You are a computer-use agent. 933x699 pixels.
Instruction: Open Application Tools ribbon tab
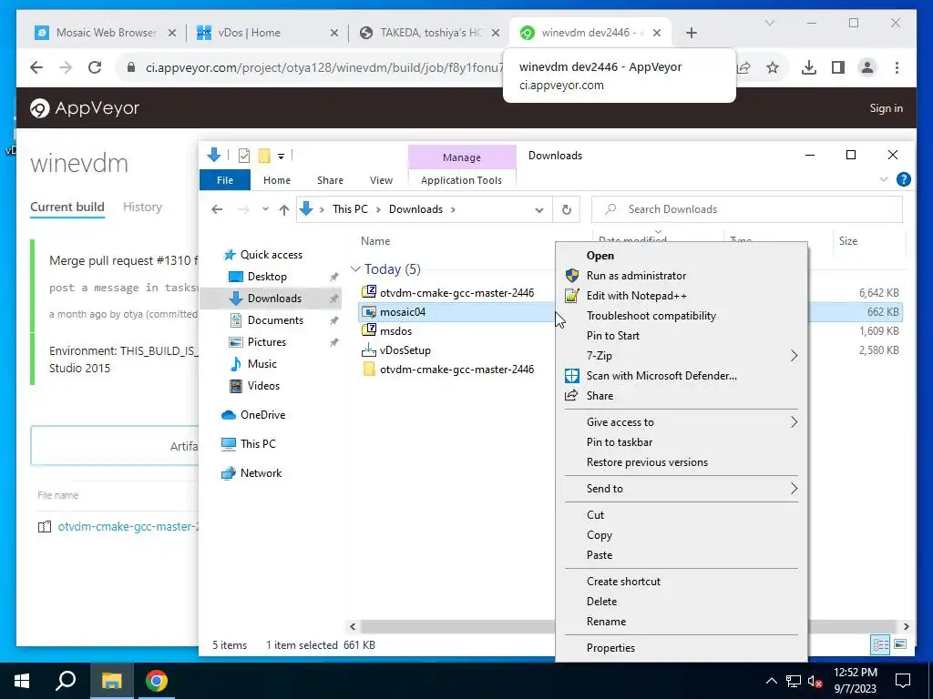461,180
